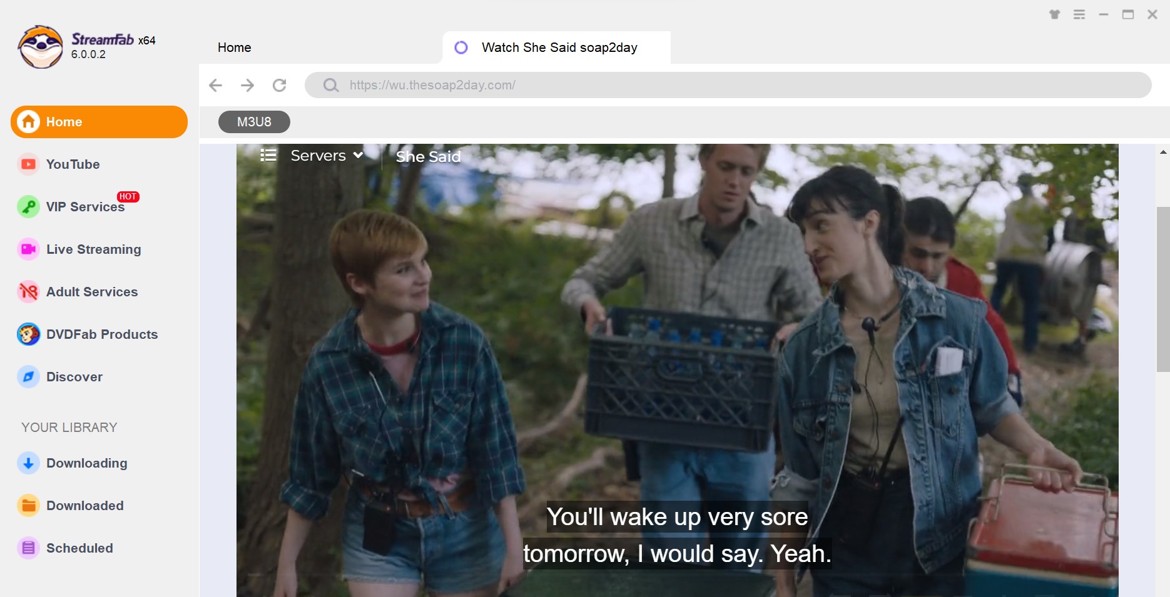Go back in the browser
The height and width of the screenshot is (597, 1170).
click(x=216, y=85)
